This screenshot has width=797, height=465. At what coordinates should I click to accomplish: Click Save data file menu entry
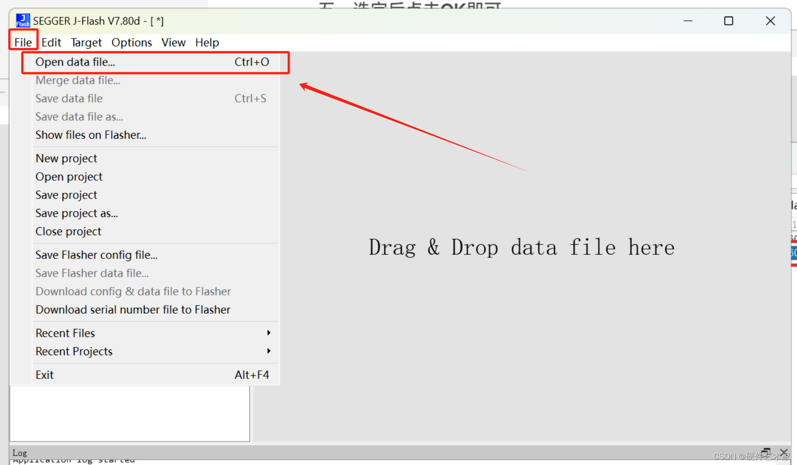pos(156,99)
